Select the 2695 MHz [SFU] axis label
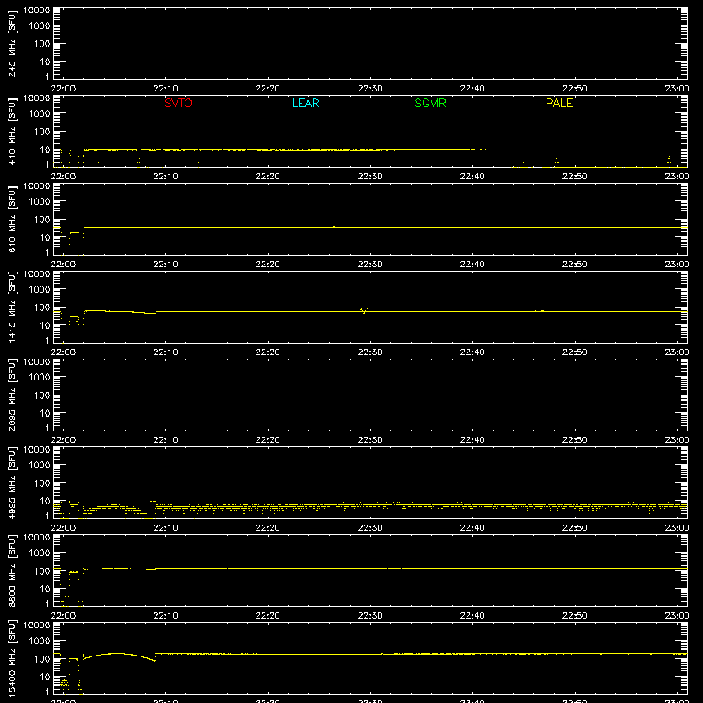This screenshot has height=703, width=703. point(11,395)
